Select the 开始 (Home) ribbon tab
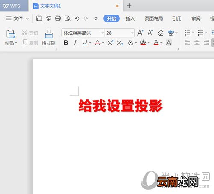 111,18
